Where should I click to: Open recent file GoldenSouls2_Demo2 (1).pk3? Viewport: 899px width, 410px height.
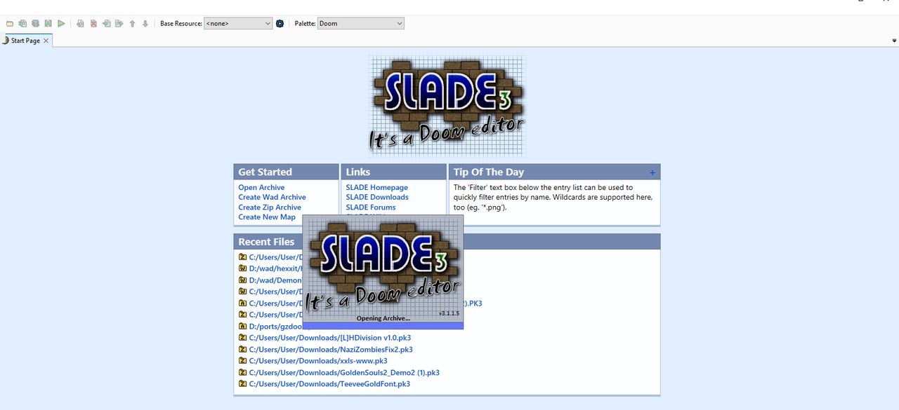point(344,372)
